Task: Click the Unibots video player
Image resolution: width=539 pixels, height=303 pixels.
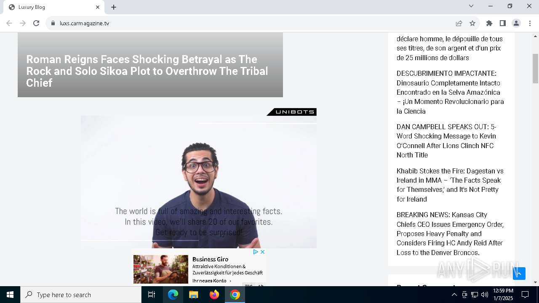Action: (199, 182)
